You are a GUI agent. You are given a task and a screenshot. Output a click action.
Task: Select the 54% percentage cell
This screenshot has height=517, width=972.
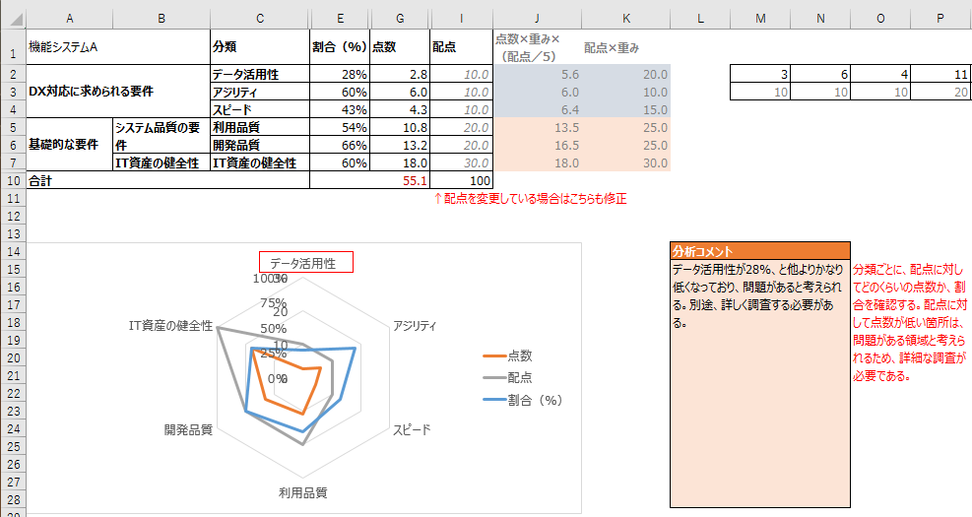coord(340,128)
